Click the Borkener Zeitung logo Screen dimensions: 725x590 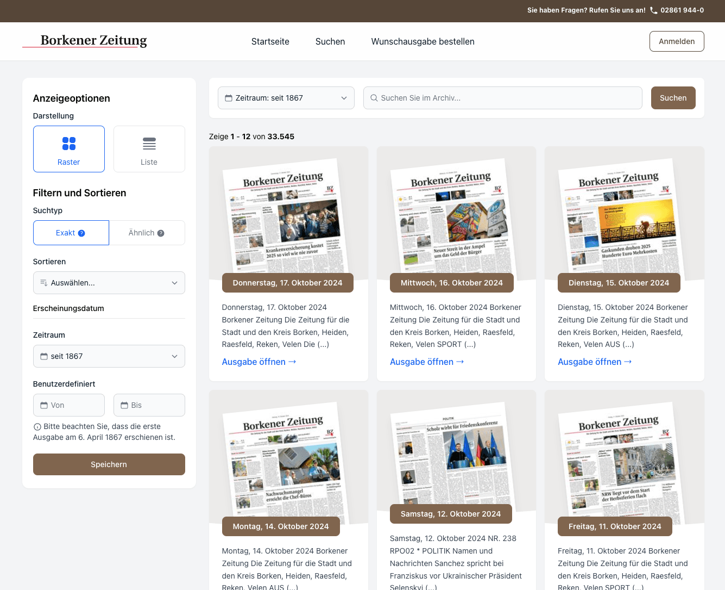point(93,41)
